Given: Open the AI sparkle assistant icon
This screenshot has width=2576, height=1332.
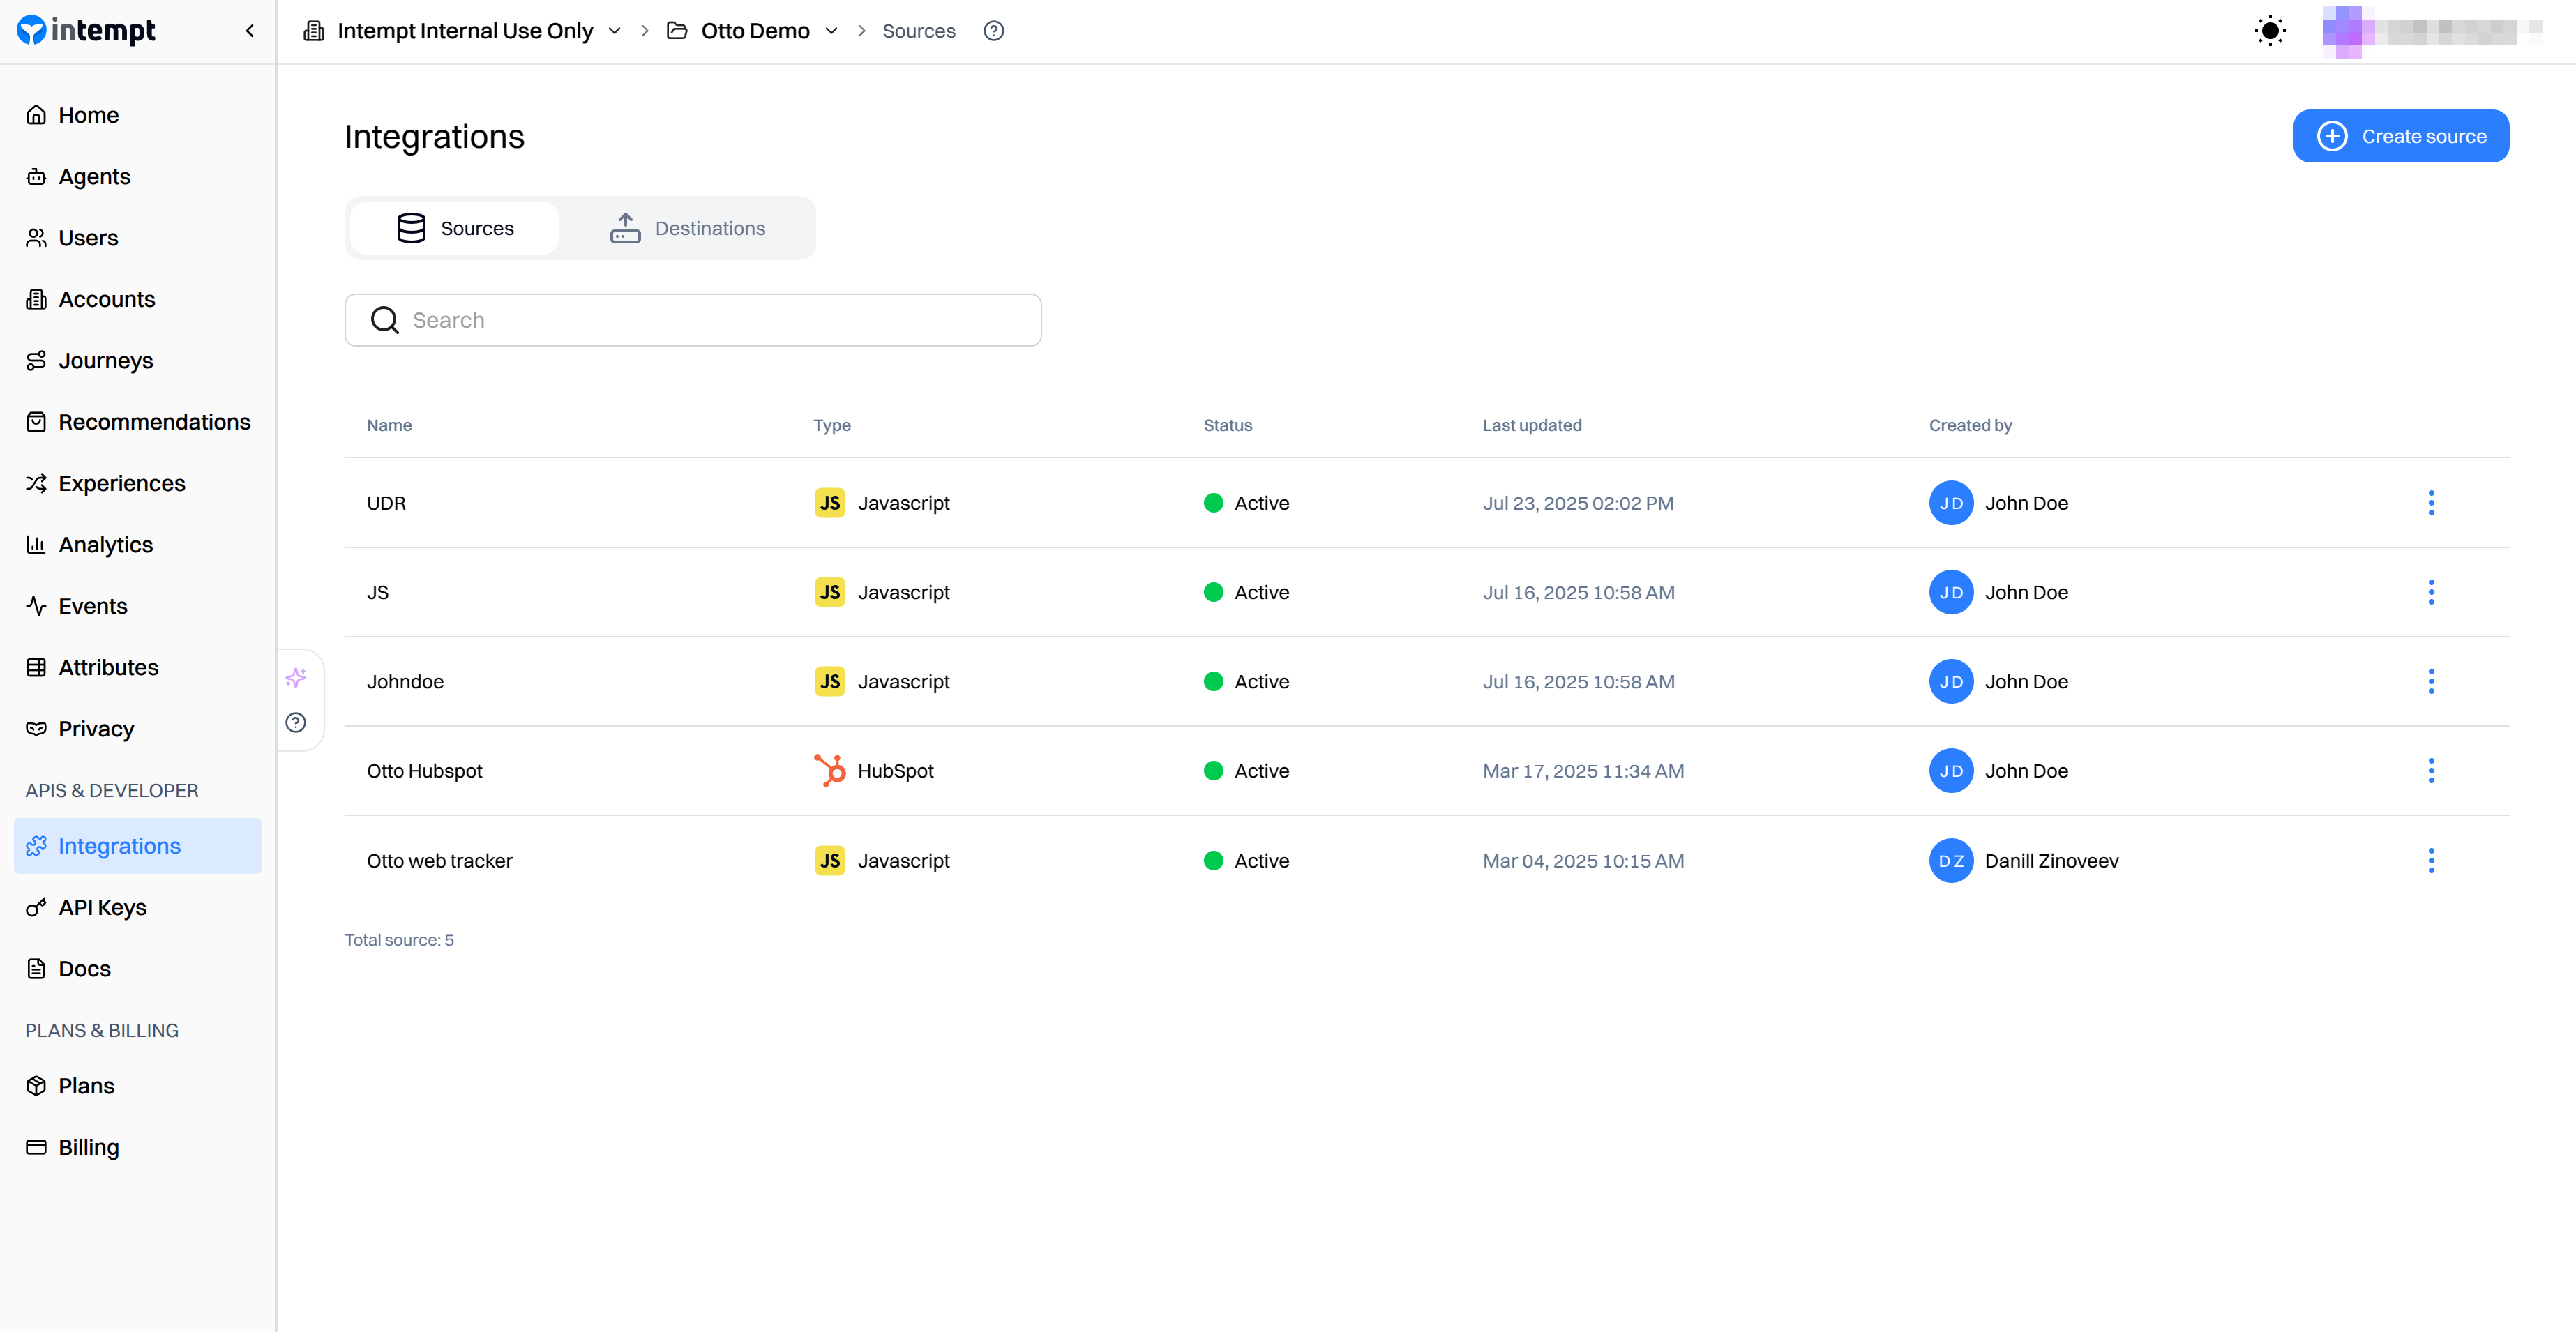Looking at the screenshot, I should pos(296,678).
